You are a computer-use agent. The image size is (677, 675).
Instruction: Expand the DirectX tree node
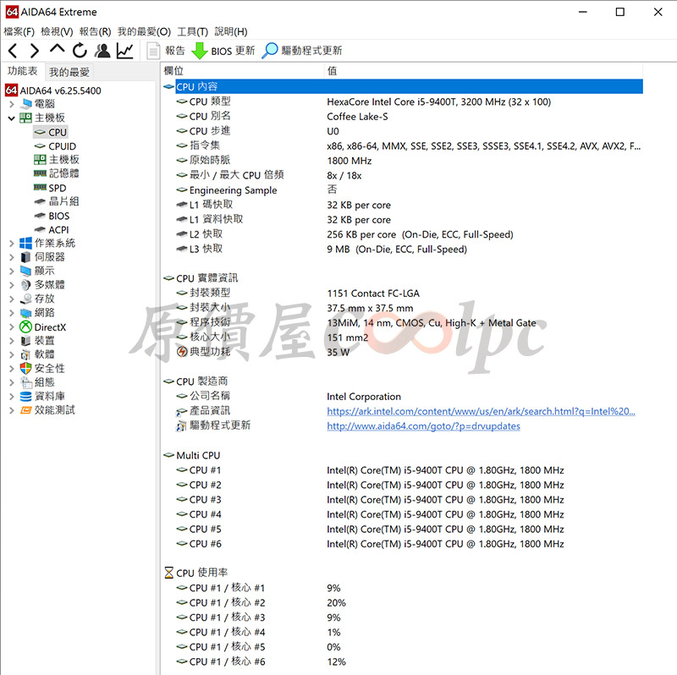point(12,327)
